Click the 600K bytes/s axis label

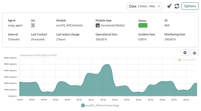click(10, 58)
